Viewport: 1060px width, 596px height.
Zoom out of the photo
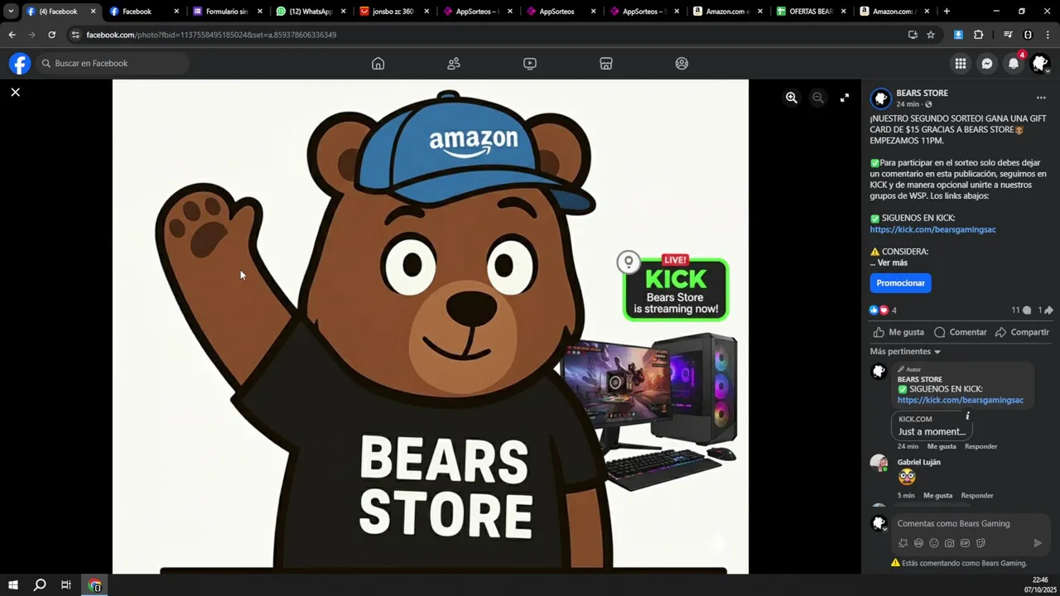coord(818,98)
